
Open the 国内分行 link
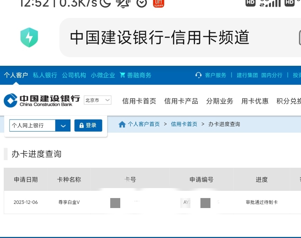click(272, 75)
